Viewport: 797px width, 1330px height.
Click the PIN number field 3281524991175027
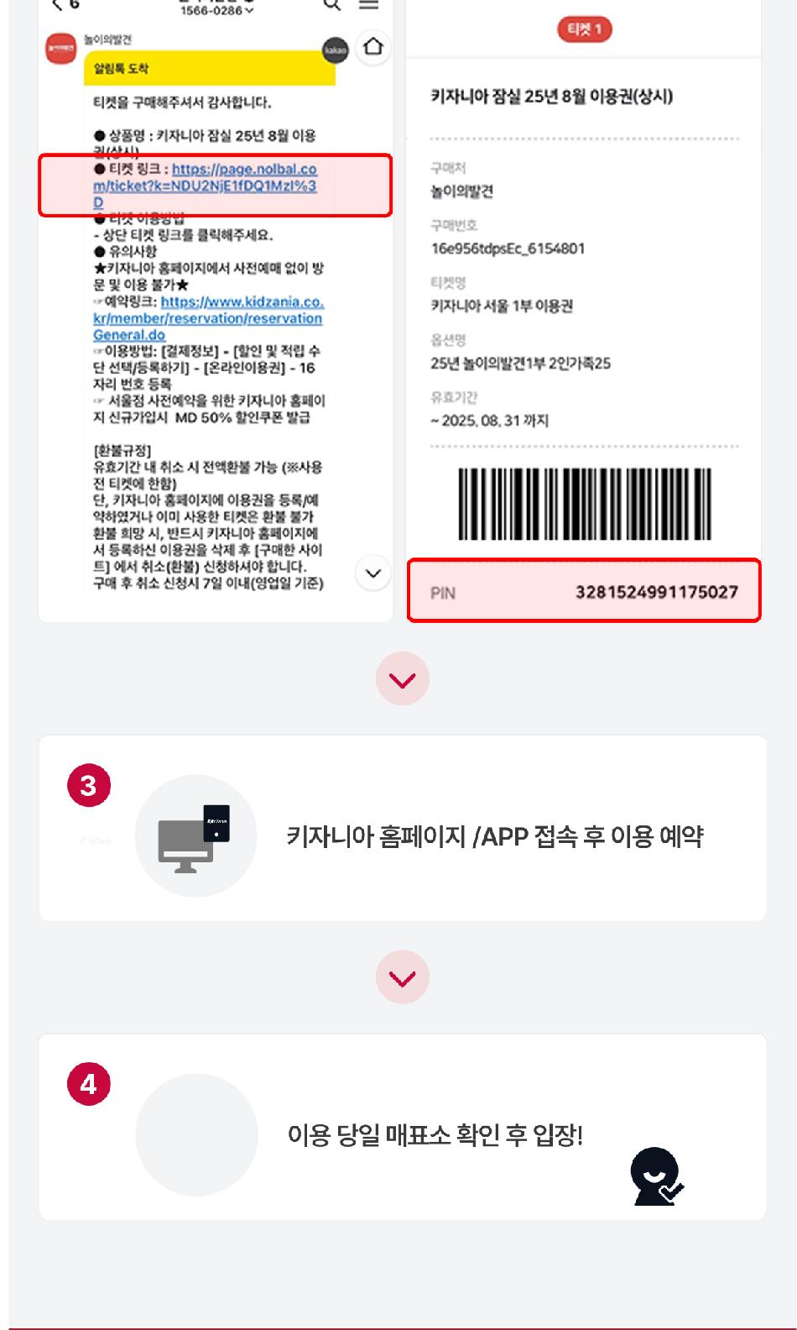pyautogui.click(x=585, y=591)
